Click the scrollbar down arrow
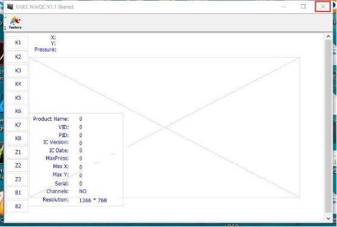This screenshot has height=227, width=337. point(328,219)
